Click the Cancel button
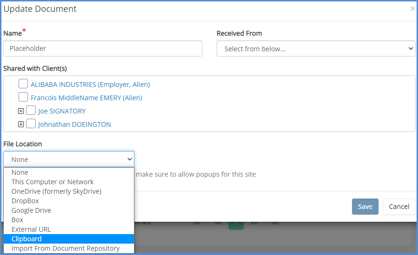 [399, 207]
